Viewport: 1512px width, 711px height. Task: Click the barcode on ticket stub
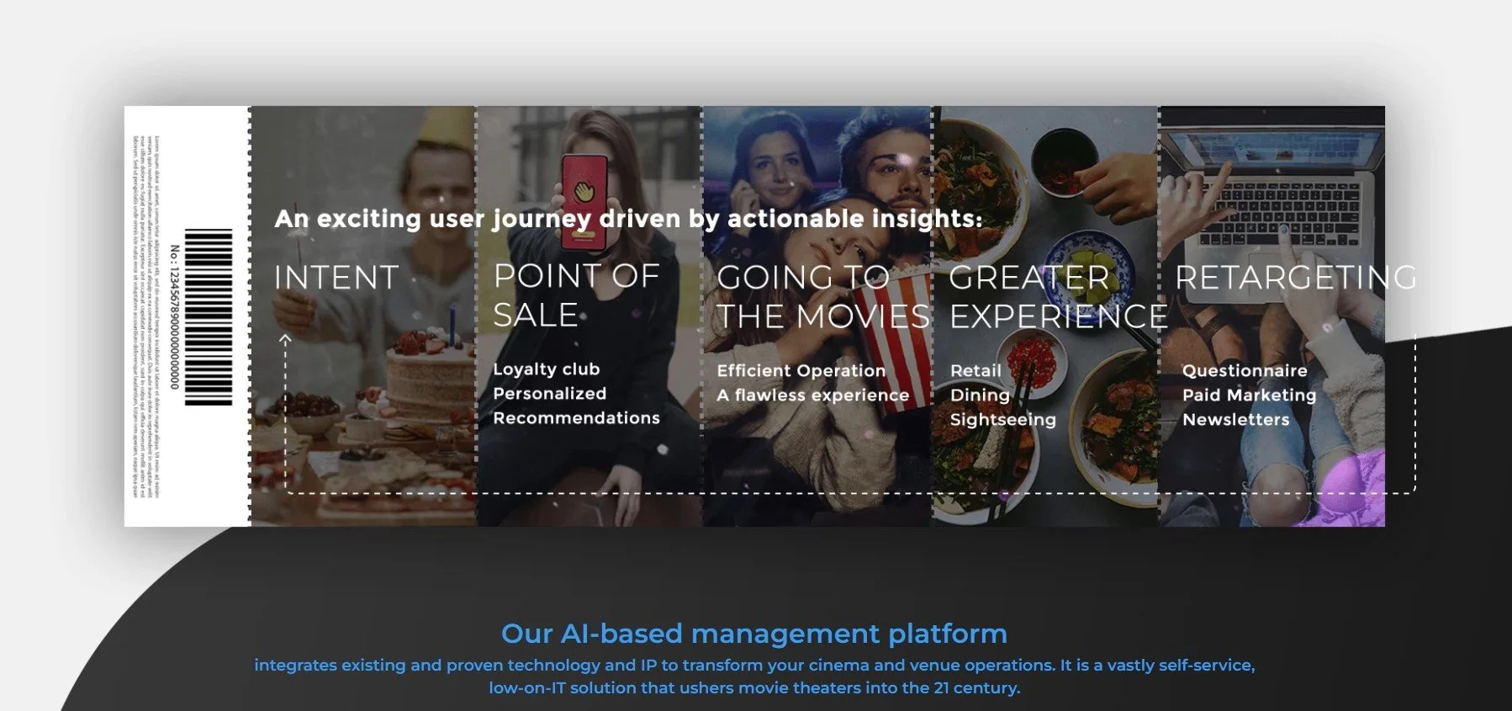(208, 317)
